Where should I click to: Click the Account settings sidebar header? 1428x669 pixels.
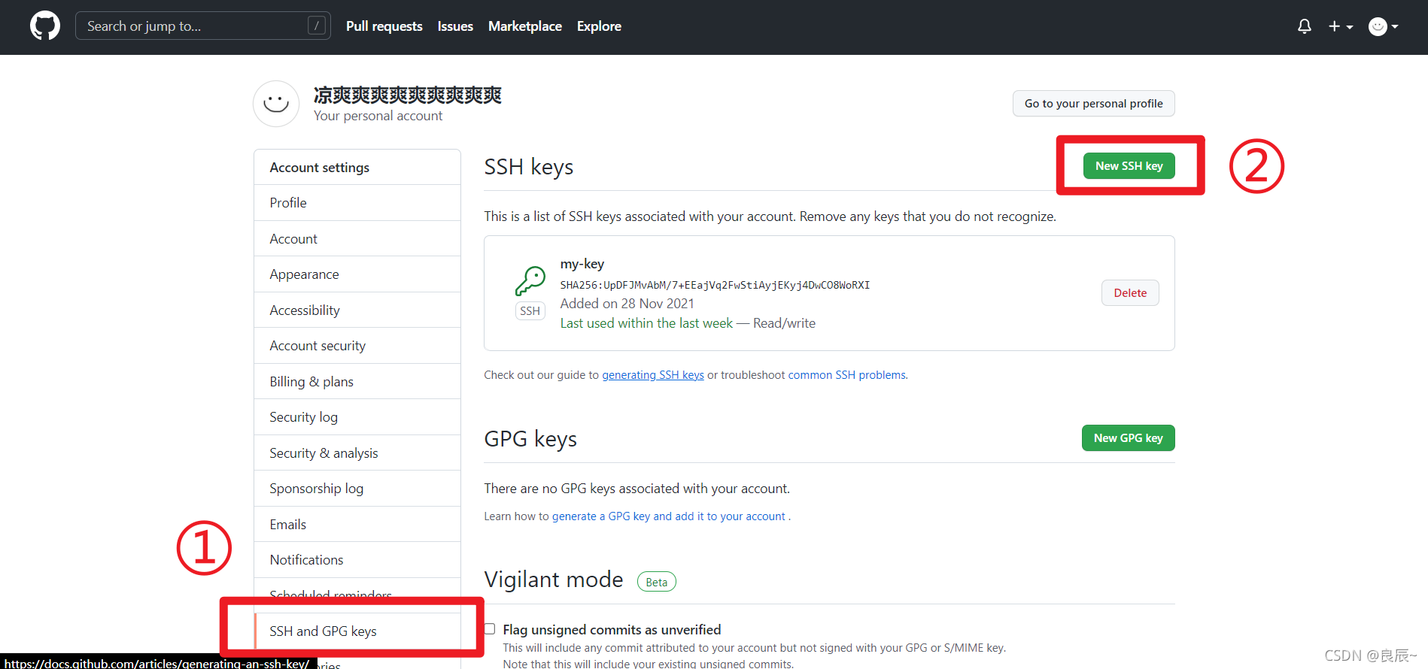[357, 168]
